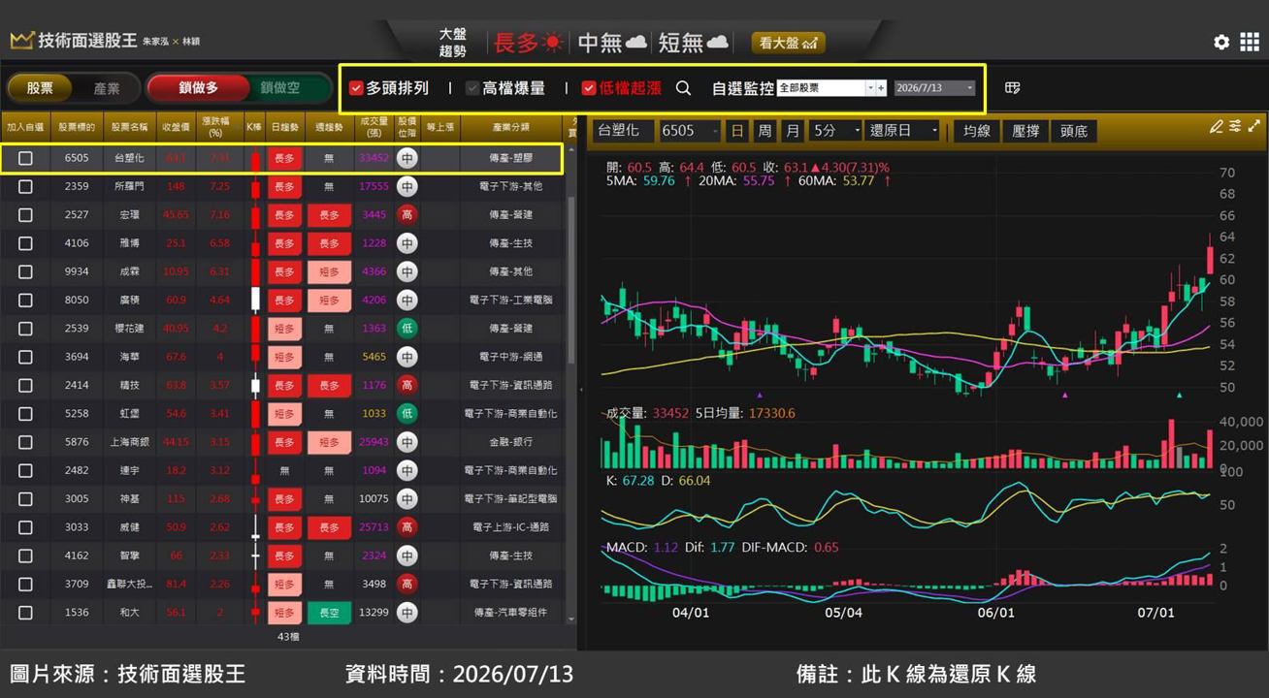Click 中 price level badge for 6505
The height and width of the screenshot is (698, 1269).
(x=407, y=157)
